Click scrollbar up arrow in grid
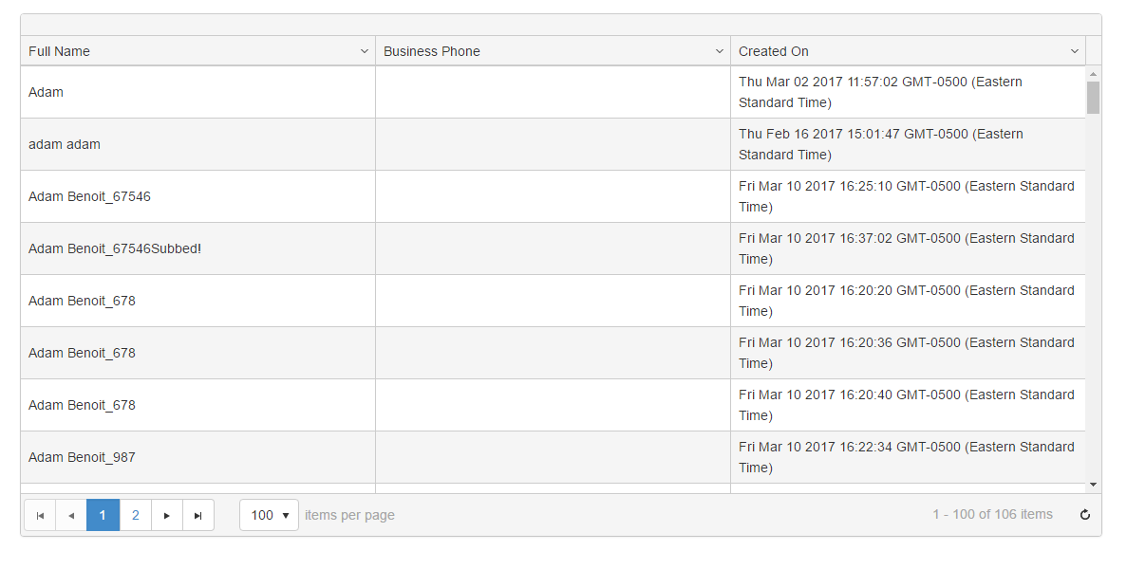 coord(1093,74)
